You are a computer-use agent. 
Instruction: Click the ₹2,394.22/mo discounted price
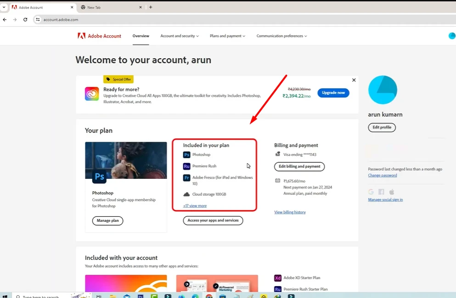click(296, 96)
